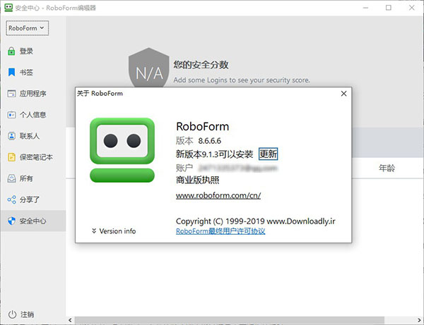Click the Add some Logins hint text
Viewport: 424px width, 325px height.
(242, 80)
